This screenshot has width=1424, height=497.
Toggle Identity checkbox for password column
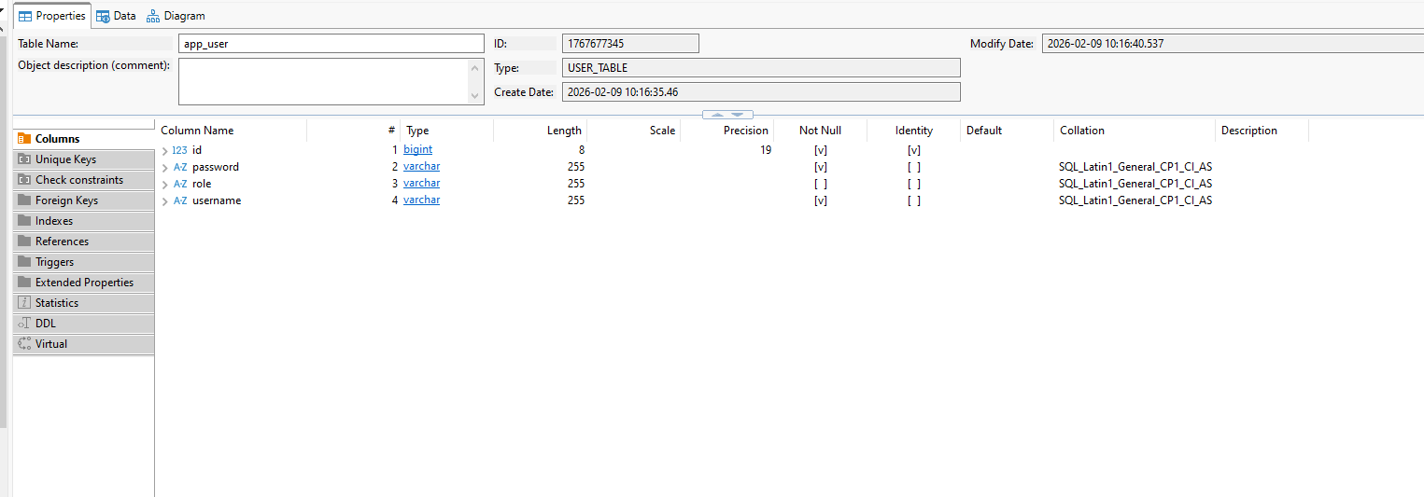click(913, 167)
